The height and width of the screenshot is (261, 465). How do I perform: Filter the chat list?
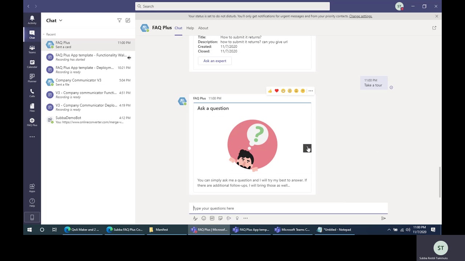pyautogui.click(x=120, y=21)
